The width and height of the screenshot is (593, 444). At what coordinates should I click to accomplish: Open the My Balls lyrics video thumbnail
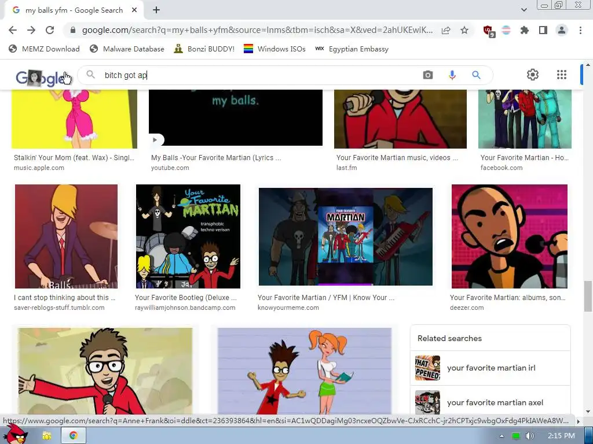pos(236,117)
